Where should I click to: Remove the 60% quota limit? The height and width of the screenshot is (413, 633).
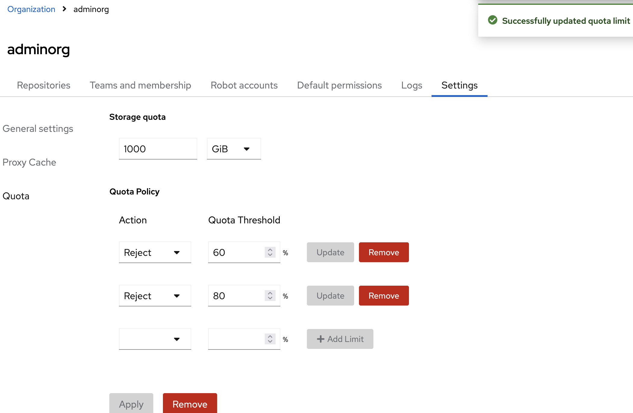384,252
